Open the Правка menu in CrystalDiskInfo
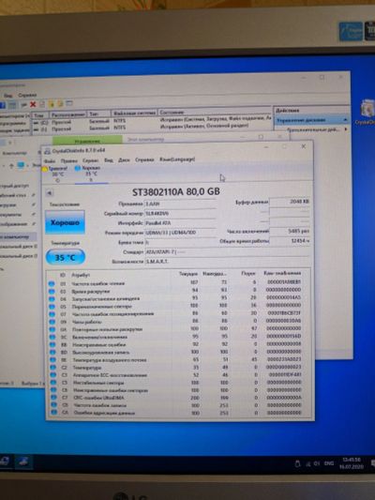Image resolution: width=375 pixels, height=500 pixels. coord(68,160)
